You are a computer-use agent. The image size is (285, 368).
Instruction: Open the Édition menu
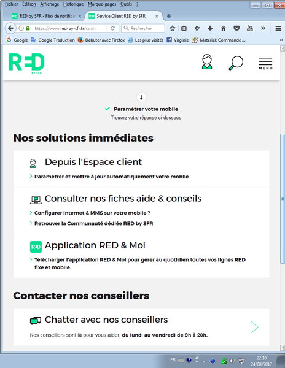tap(29, 4)
